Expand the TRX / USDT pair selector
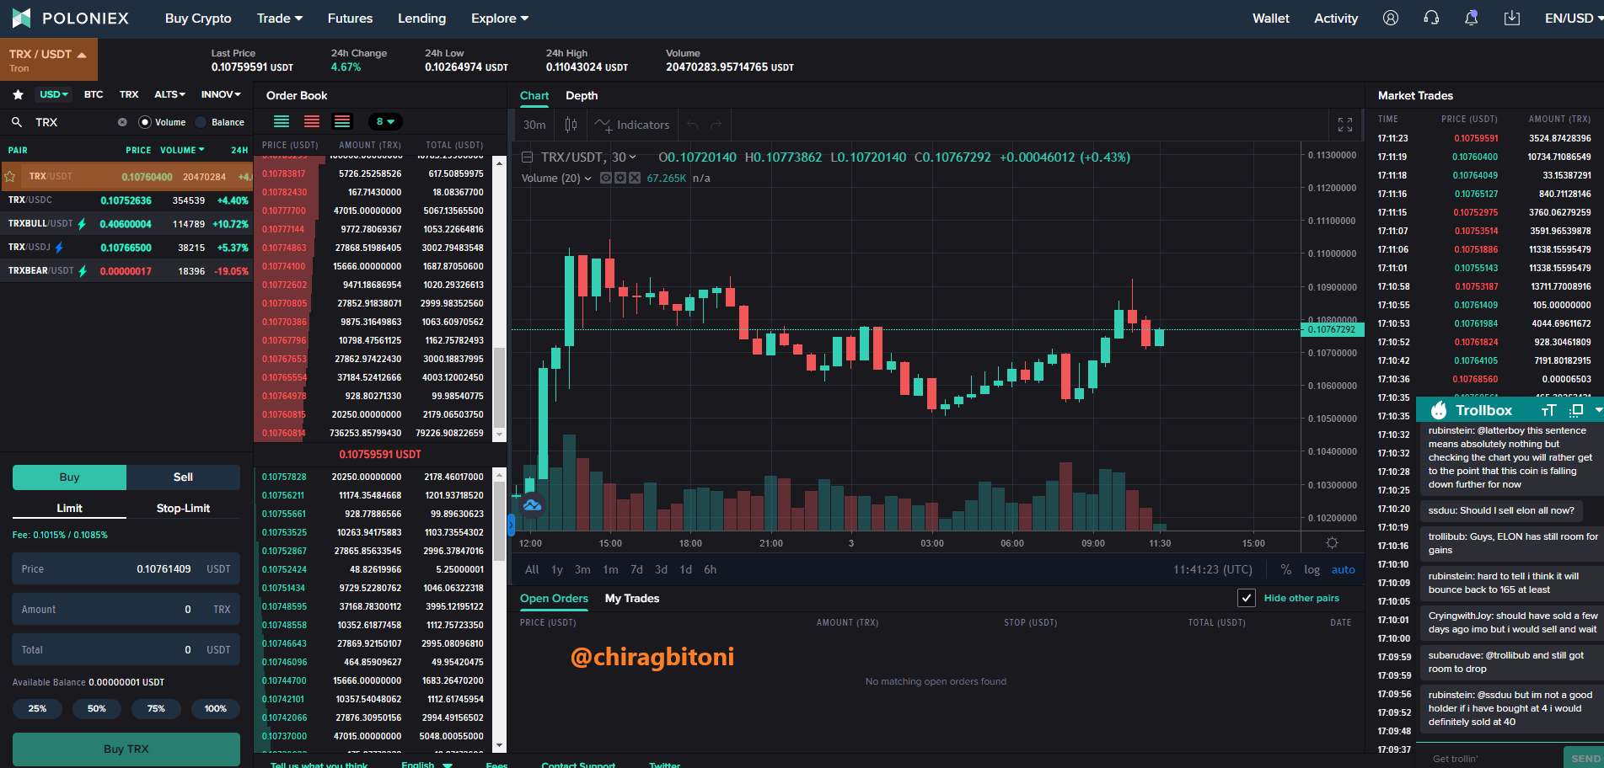The height and width of the screenshot is (768, 1604). [48, 60]
